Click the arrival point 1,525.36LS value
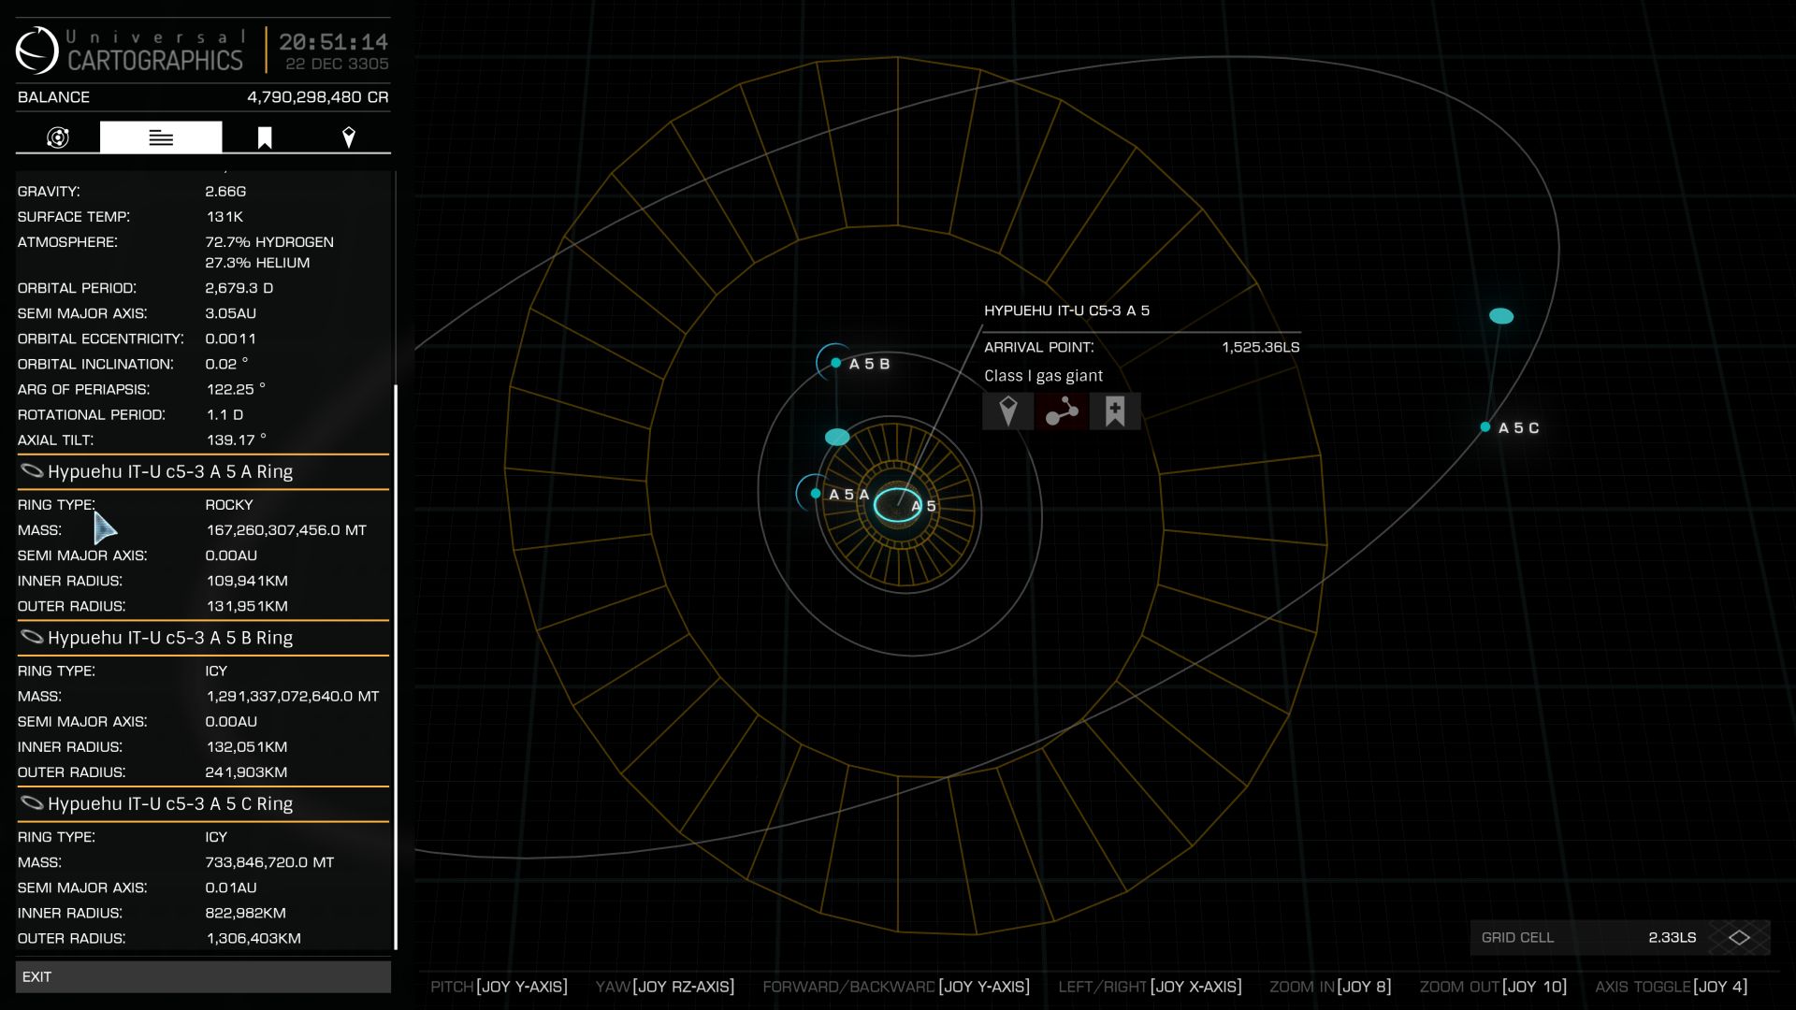Viewport: 1796px width, 1010px height. (1260, 347)
